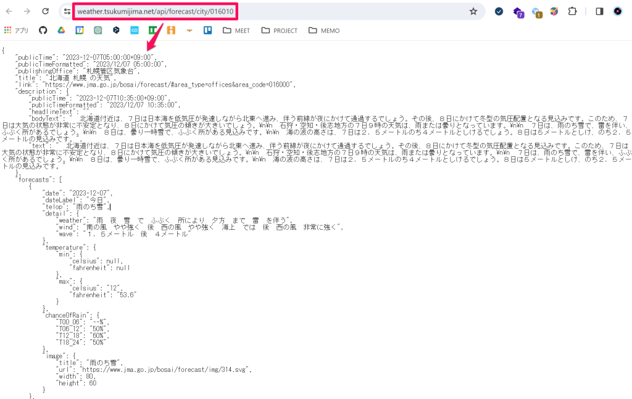Open the ChatGPT bookmark icon

pyautogui.click(x=97, y=30)
